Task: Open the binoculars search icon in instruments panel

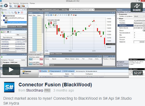Action: (8, 32)
